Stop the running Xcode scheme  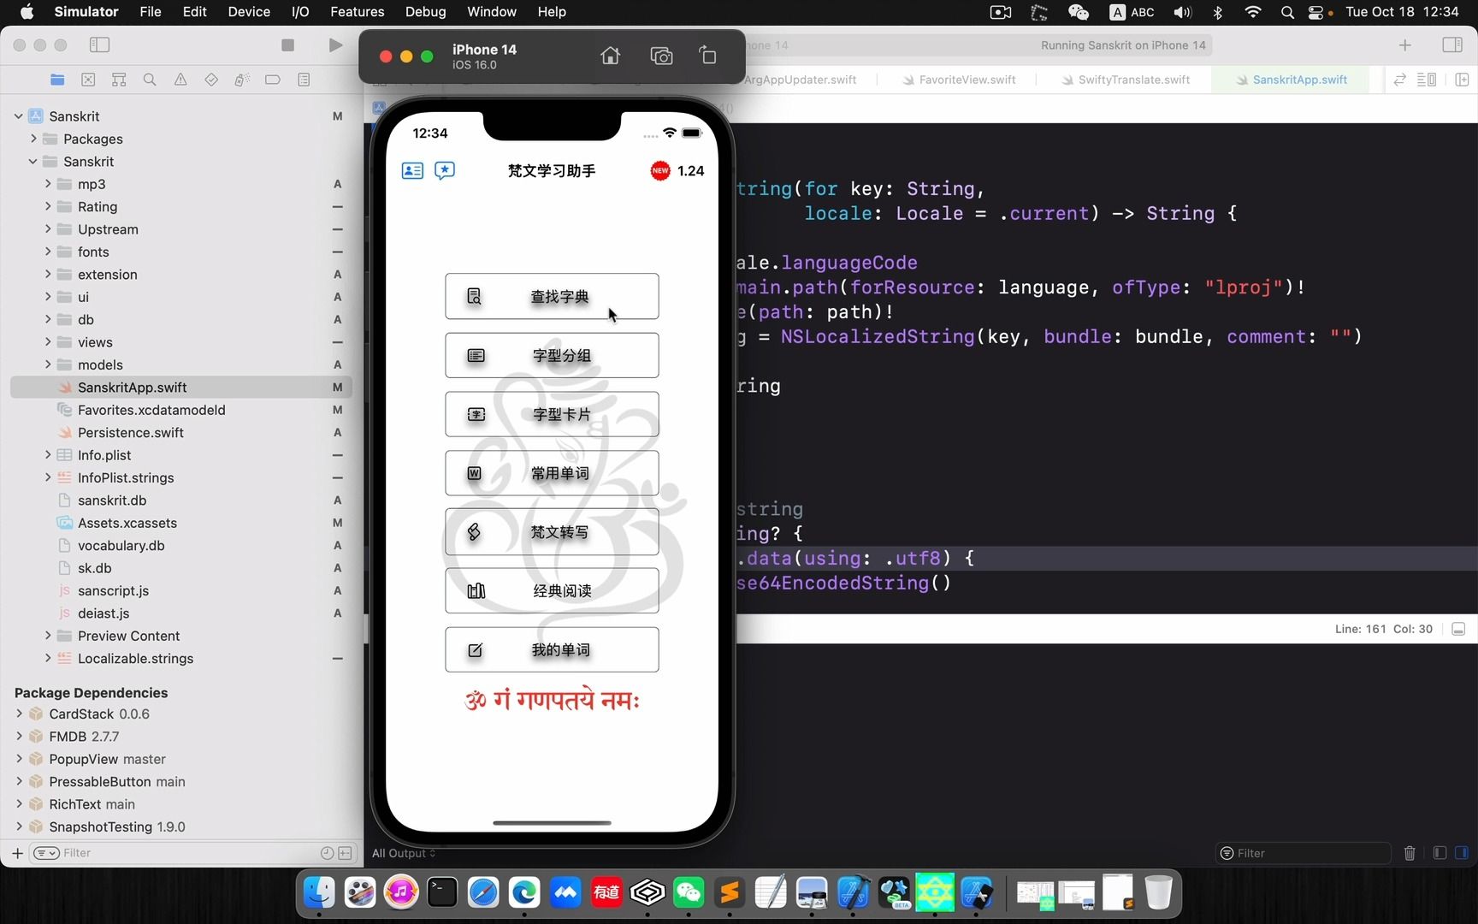click(288, 45)
